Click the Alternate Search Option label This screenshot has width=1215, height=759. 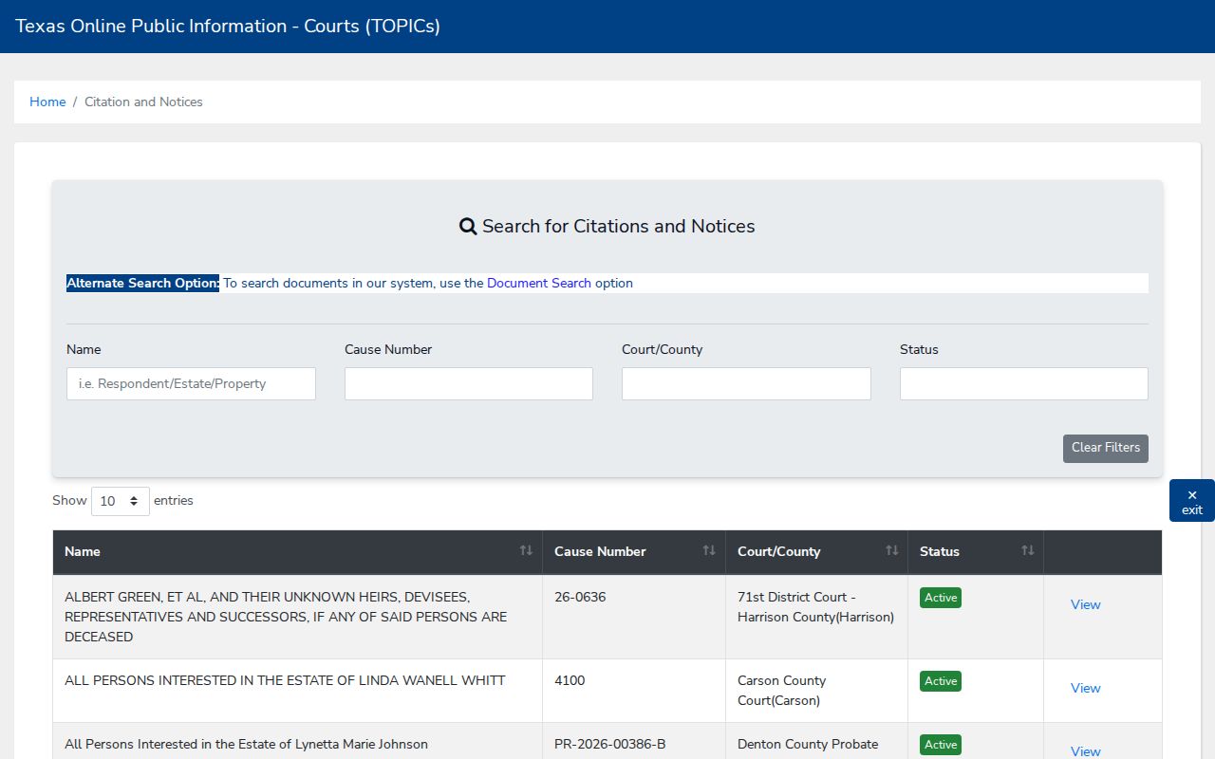click(x=142, y=283)
